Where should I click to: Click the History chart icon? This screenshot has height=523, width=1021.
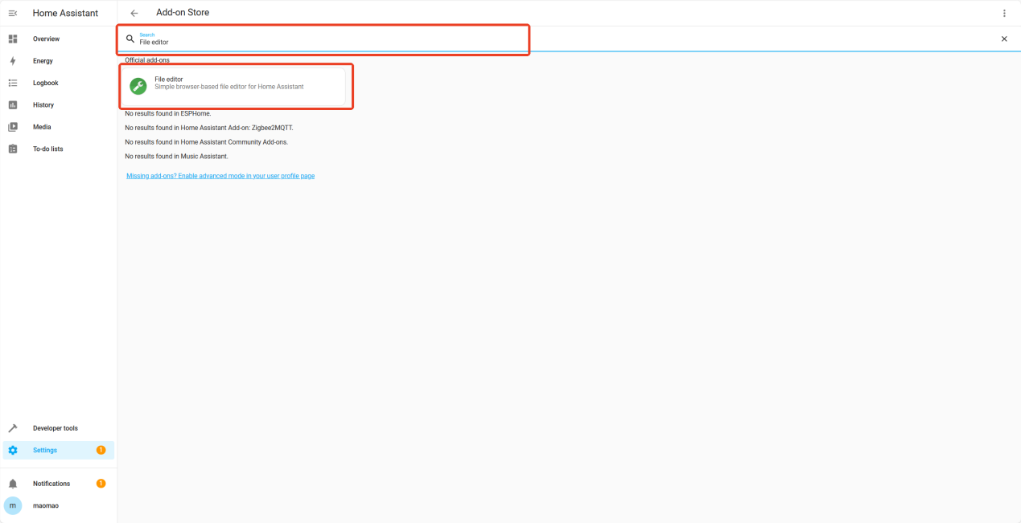point(13,105)
